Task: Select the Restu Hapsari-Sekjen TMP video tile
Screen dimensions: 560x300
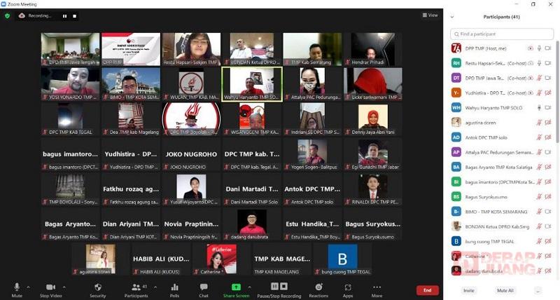Action: click(x=191, y=49)
